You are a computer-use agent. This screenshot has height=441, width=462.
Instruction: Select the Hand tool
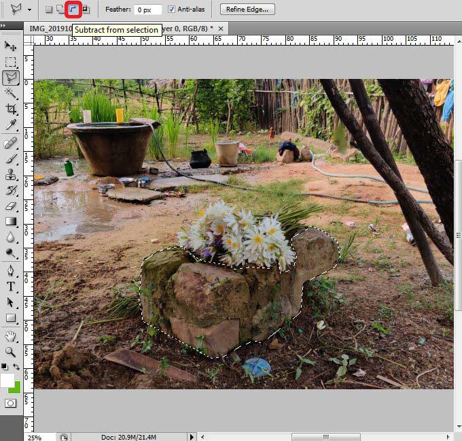pos(11,336)
